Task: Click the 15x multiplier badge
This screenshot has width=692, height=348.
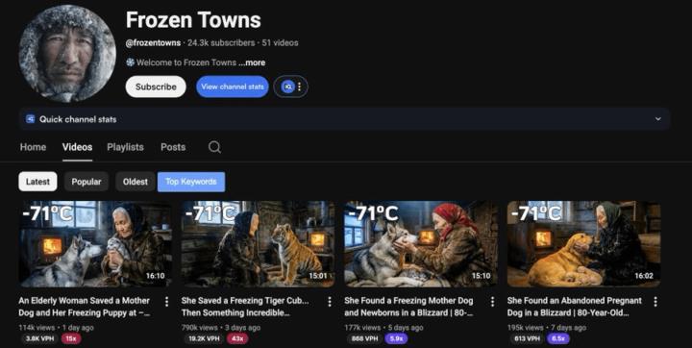Action: [x=71, y=338]
